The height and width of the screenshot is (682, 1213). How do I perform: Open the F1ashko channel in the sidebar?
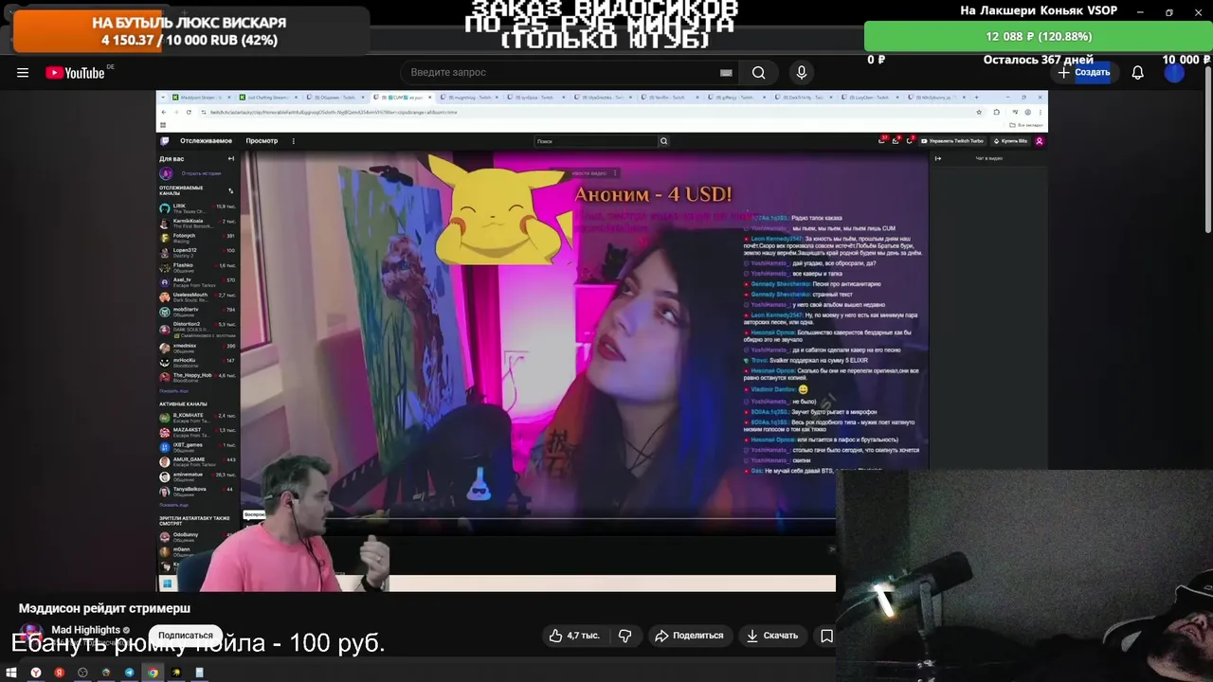tap(197, 267)
